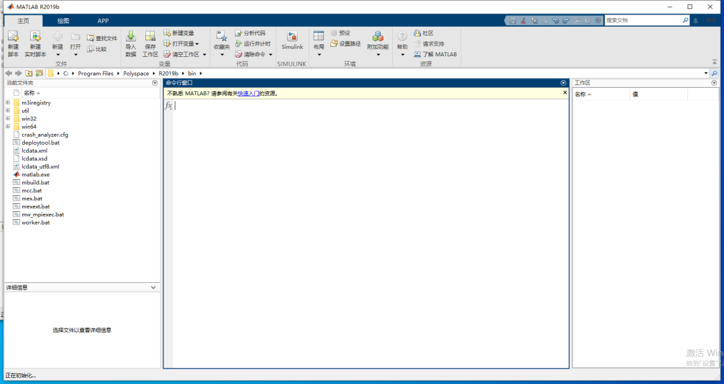
Task: Click the copy icon in quick access toolbar
Action: click(x=534, y=21)
